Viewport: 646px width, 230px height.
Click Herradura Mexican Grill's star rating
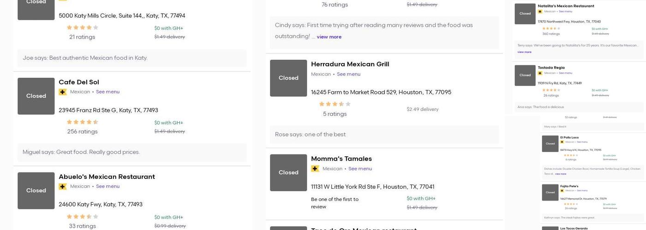(x=335, y=104)
